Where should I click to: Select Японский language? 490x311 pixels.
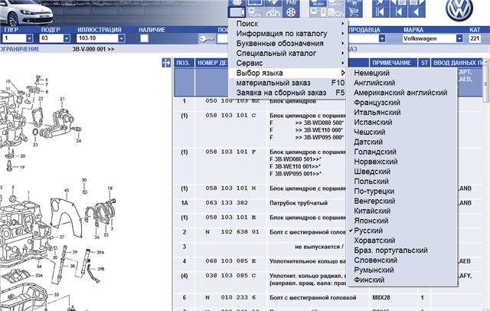[402, 221]
